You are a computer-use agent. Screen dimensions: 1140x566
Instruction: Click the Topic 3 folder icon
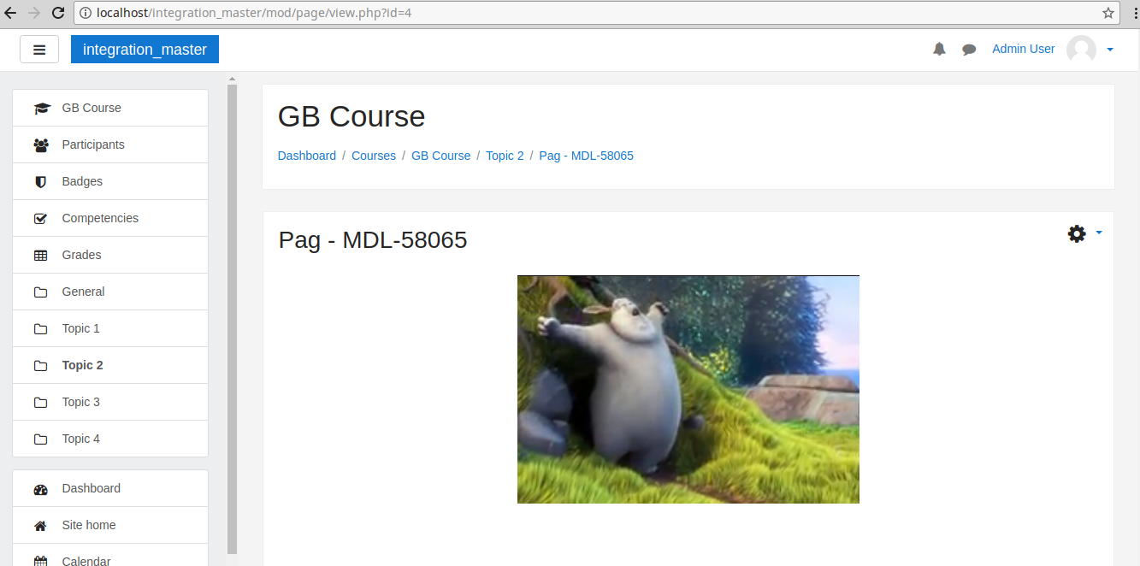(40, 402)
